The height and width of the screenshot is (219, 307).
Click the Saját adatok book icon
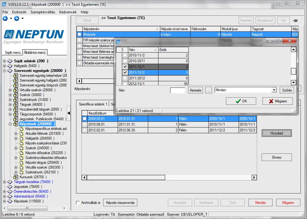[10, 61]
